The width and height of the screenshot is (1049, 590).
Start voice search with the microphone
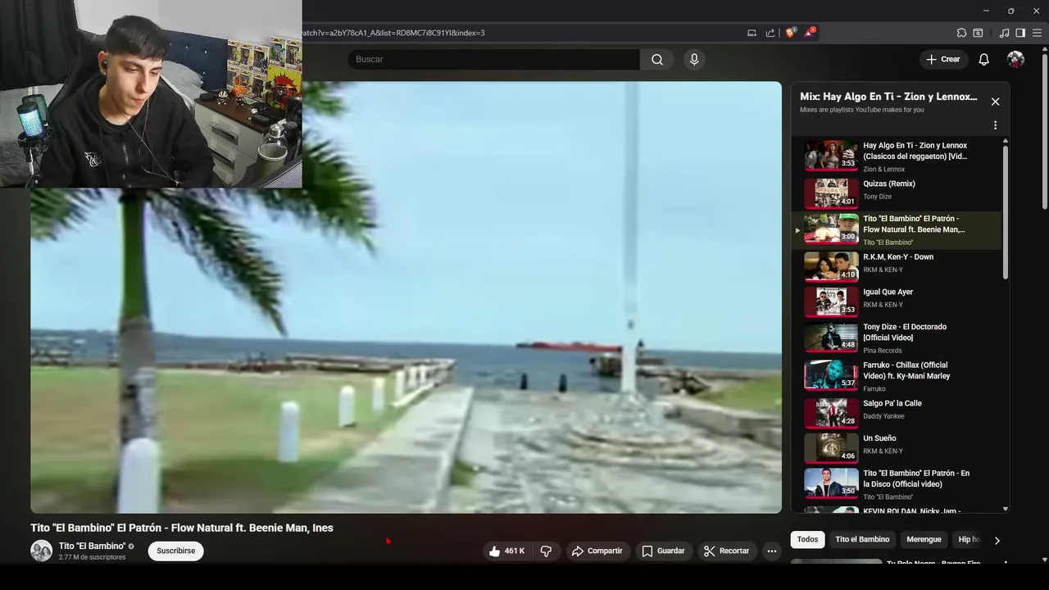coord(694,60)
